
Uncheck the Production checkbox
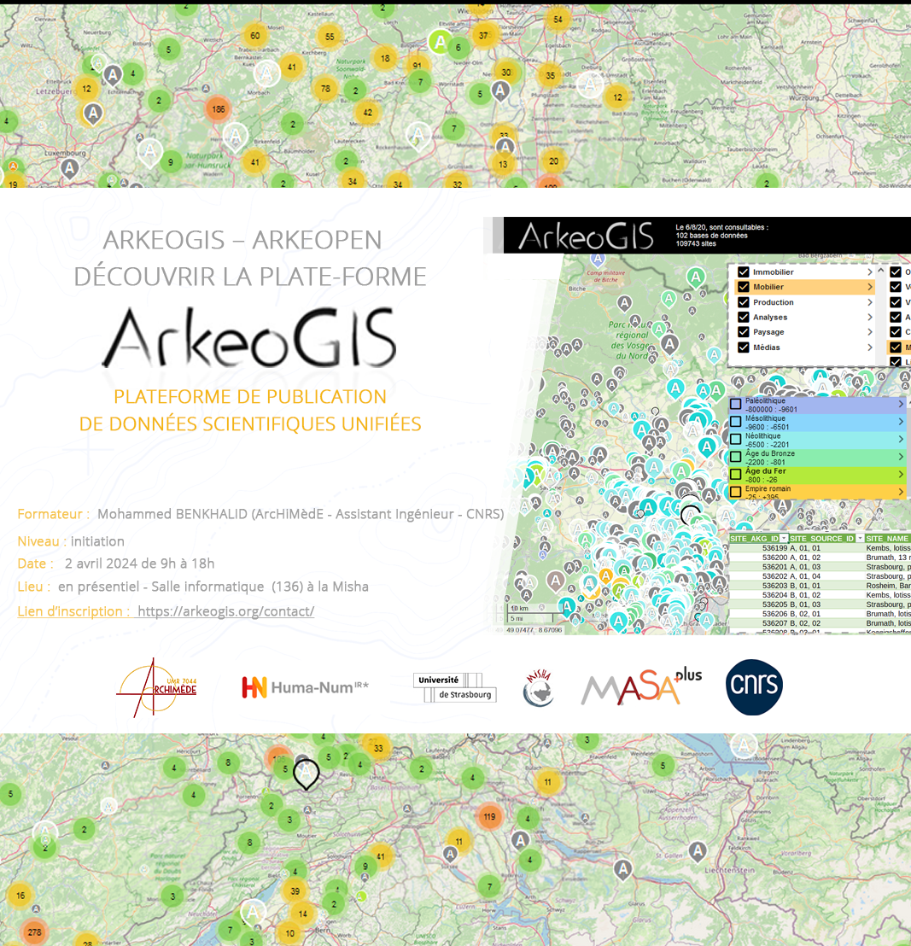pyautogui.click(x=744, y=302)
